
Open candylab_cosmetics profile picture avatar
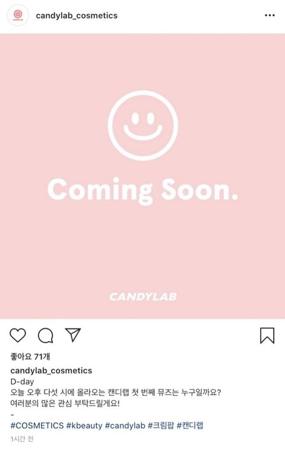pyautogui.click(x=18, y=15)
